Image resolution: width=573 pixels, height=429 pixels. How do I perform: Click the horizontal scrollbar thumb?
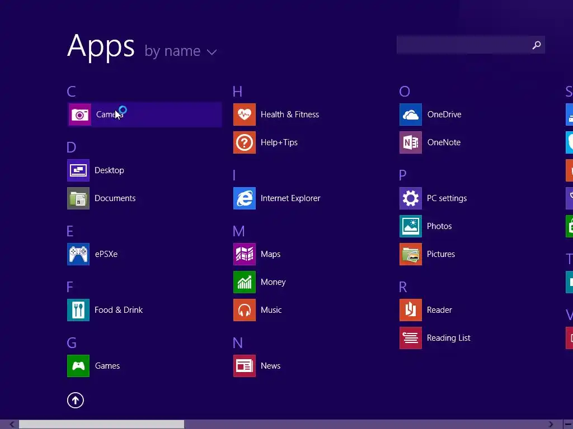click(x=102, y=425)
